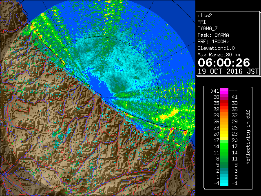Click the cyan swatch beside -4
261x196 pixels.
pos(224,183)
